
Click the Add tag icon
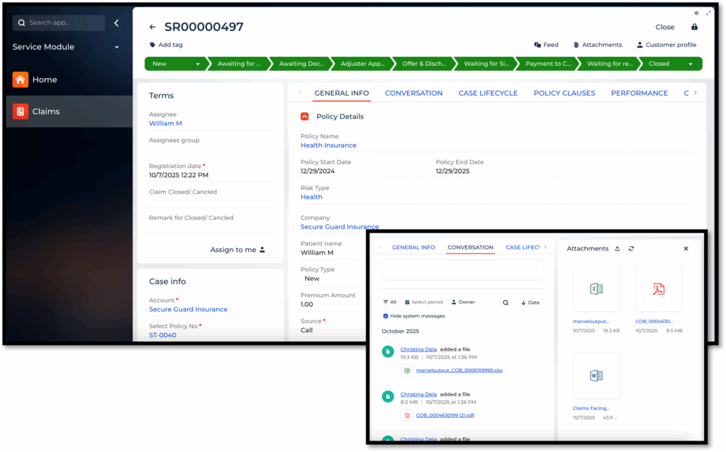[x=152, y=45]
